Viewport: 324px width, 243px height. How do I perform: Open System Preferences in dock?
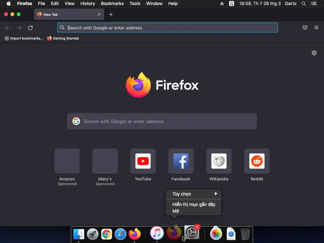192,232
